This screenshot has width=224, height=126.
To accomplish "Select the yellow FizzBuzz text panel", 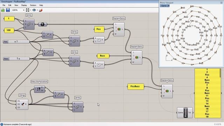I will click(135, 86).
